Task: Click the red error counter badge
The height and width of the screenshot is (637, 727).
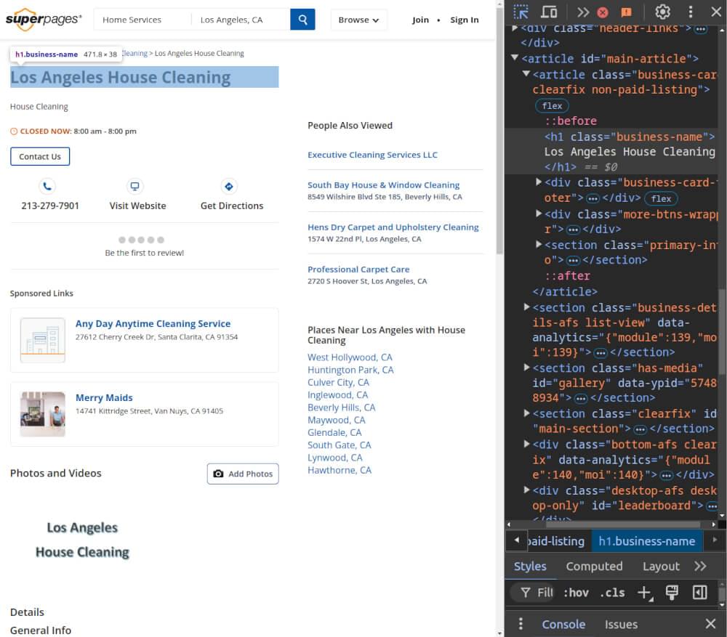Action: pos(603,12)
